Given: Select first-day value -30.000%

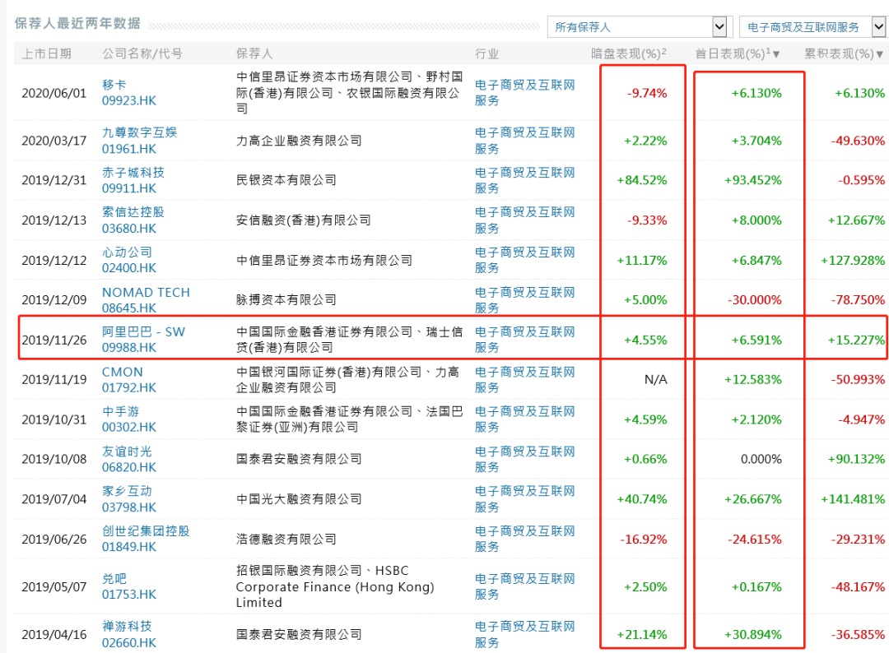Looking at the screenshot, I should coord(755,299).
